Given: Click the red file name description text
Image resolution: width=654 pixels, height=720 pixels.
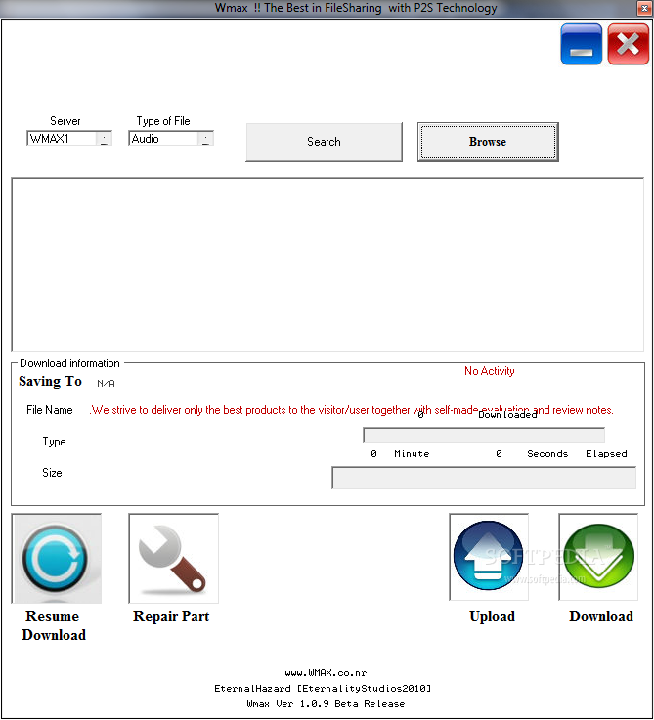Looking at the screenshot, I should (x=352, y=410).
